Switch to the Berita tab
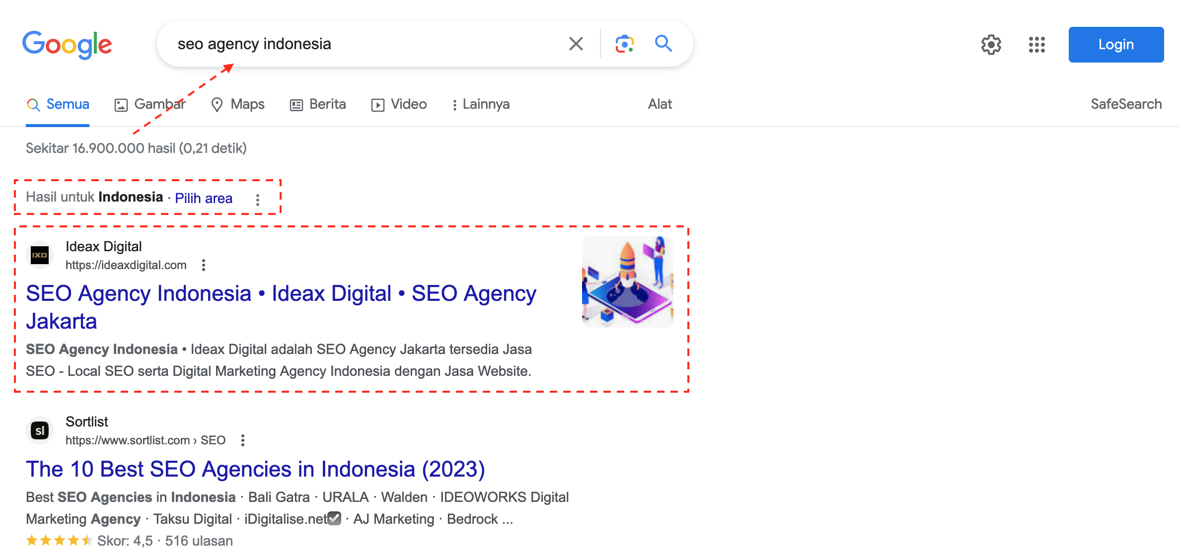The height and width of the screenshot is (560, 1181). pos(318,104)
